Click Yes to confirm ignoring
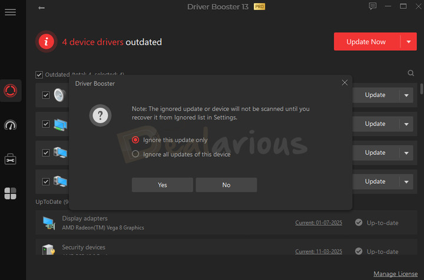This screenshot has height=280, width=424. (163, 185)
